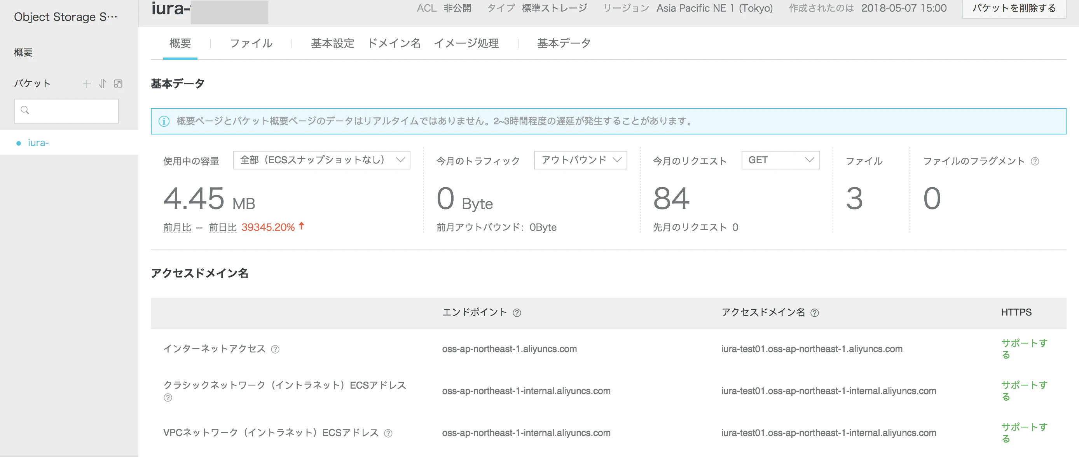Click help icon beside アクセスドメイン名 column header

click(815, 313)
